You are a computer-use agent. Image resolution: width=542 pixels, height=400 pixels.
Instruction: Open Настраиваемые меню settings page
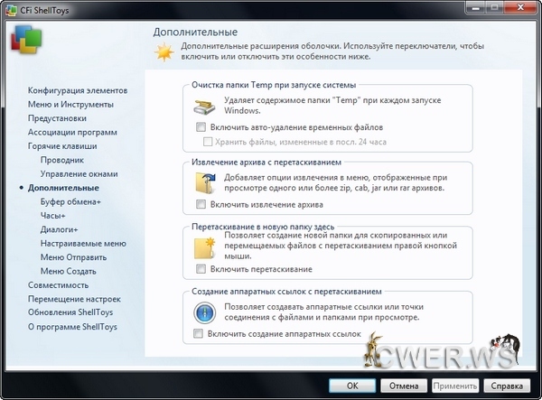coord(83,243)
